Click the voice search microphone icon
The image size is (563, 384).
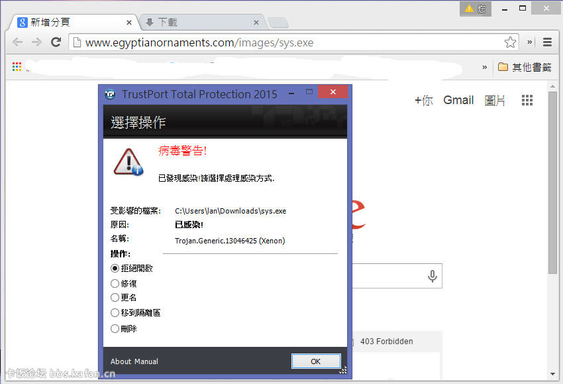point(433,276)
